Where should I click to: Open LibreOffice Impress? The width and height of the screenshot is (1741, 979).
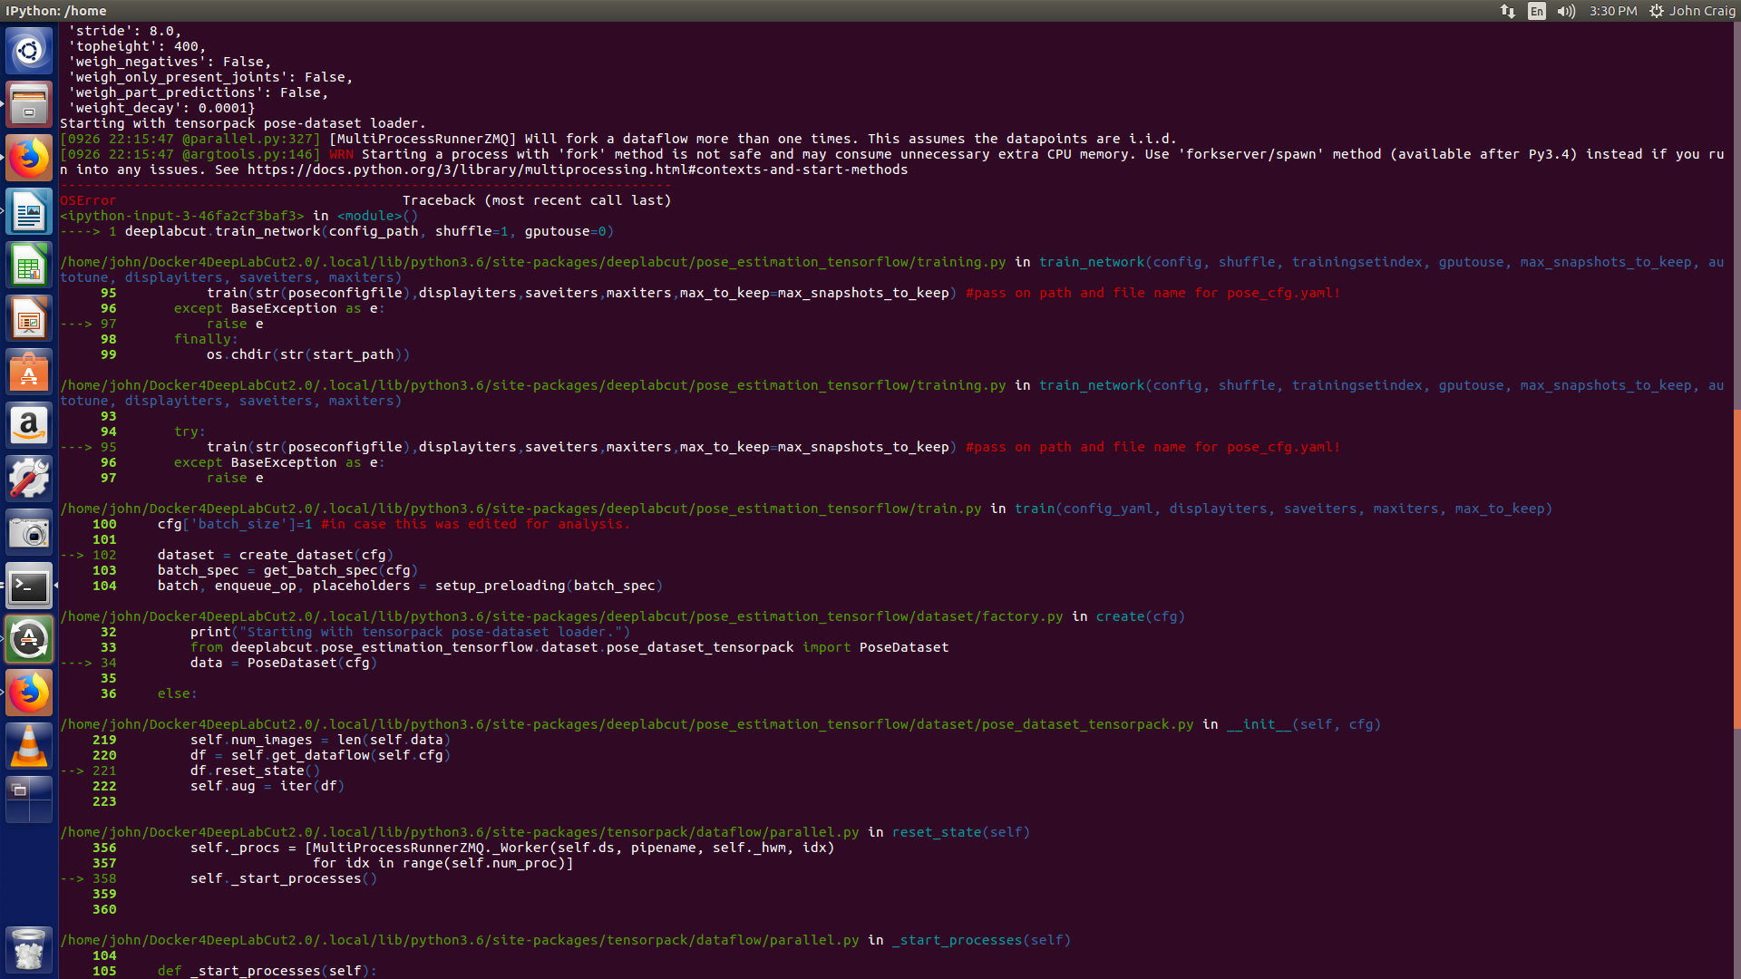(30, 318)
